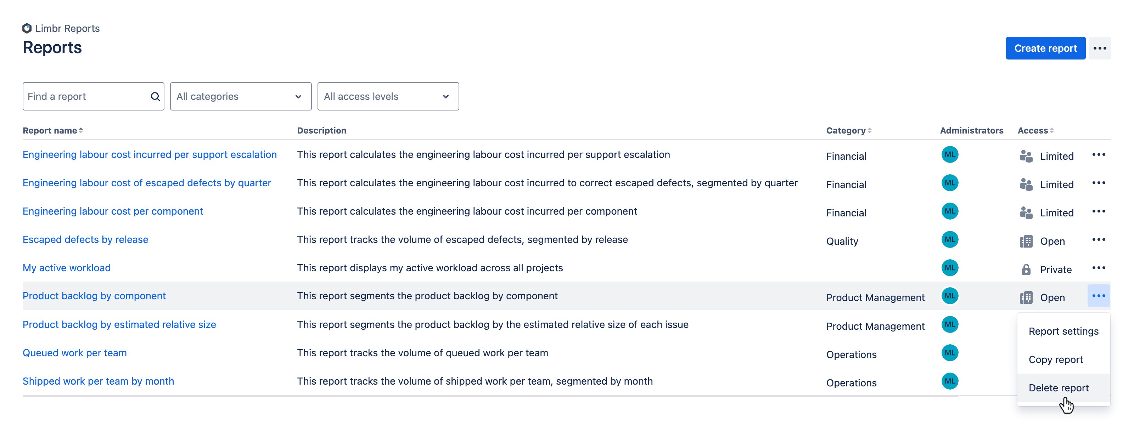Click Financial category in support escalation row
The width and height of the screenshot is (1134, 425).
pyautogui.click(x=846, y=156)
